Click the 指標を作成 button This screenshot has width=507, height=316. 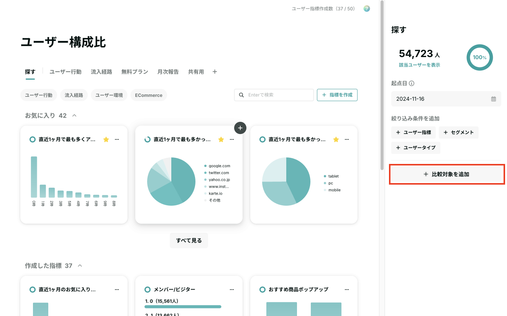click(337, 95)
